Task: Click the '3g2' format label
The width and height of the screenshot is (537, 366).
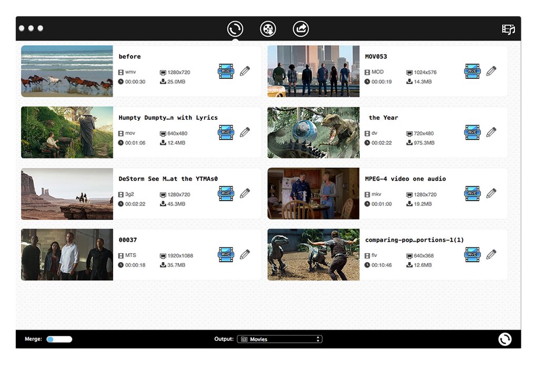Action: pos(130,194)
